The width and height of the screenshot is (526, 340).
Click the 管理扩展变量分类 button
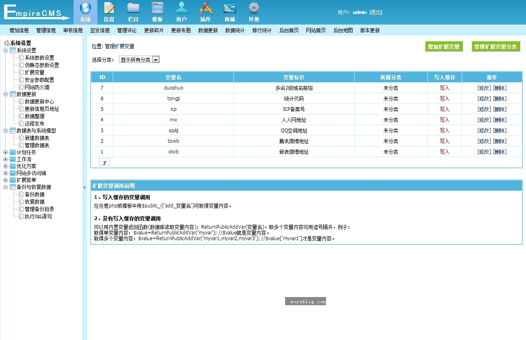click(x=496, y=47)
